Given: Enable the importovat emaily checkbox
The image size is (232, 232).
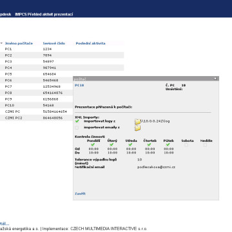Looking at the screenshot, I should click(x=77, y=128).
